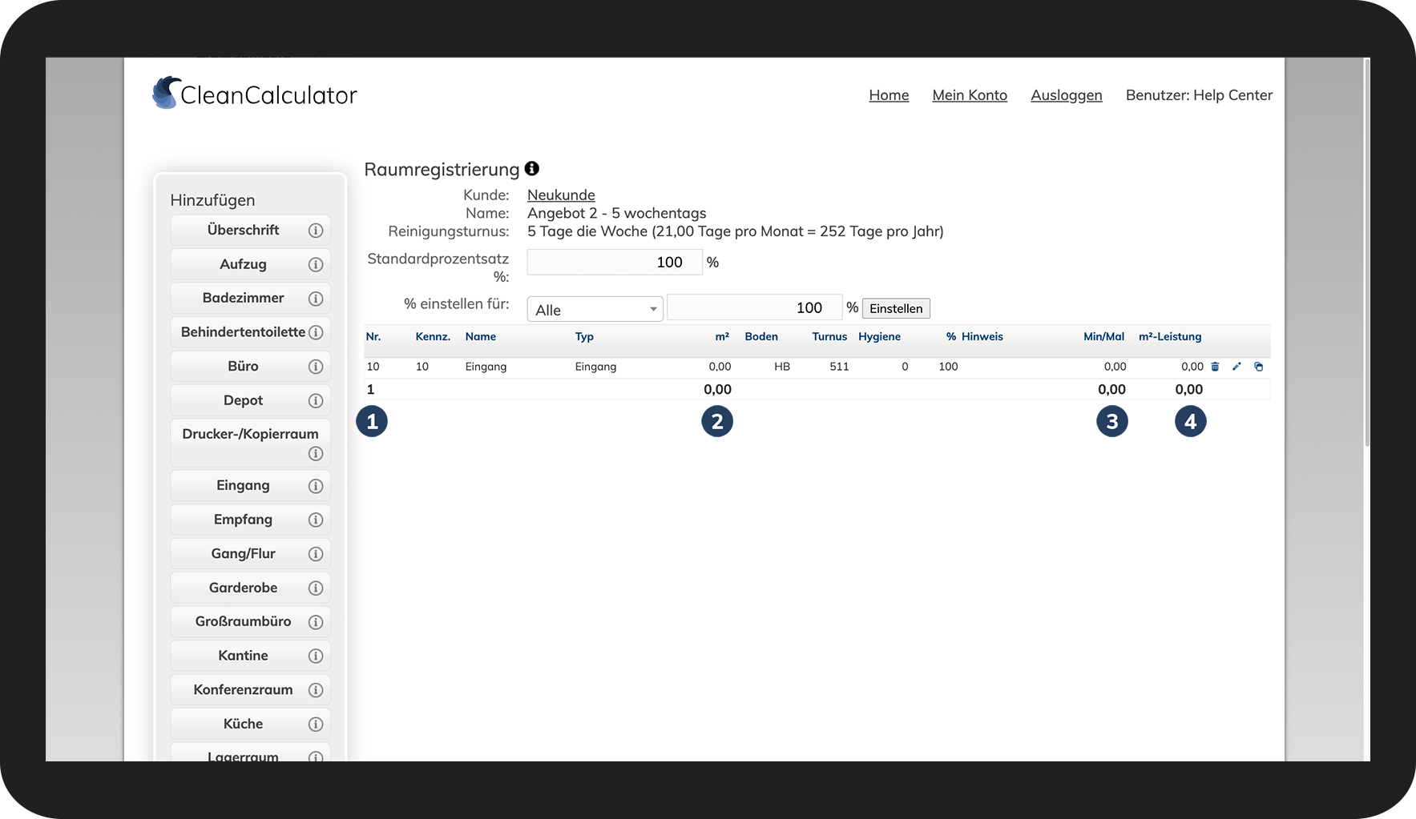Open Mein Konto
This screenshot has height=819, width=1416.
[970, 95]
